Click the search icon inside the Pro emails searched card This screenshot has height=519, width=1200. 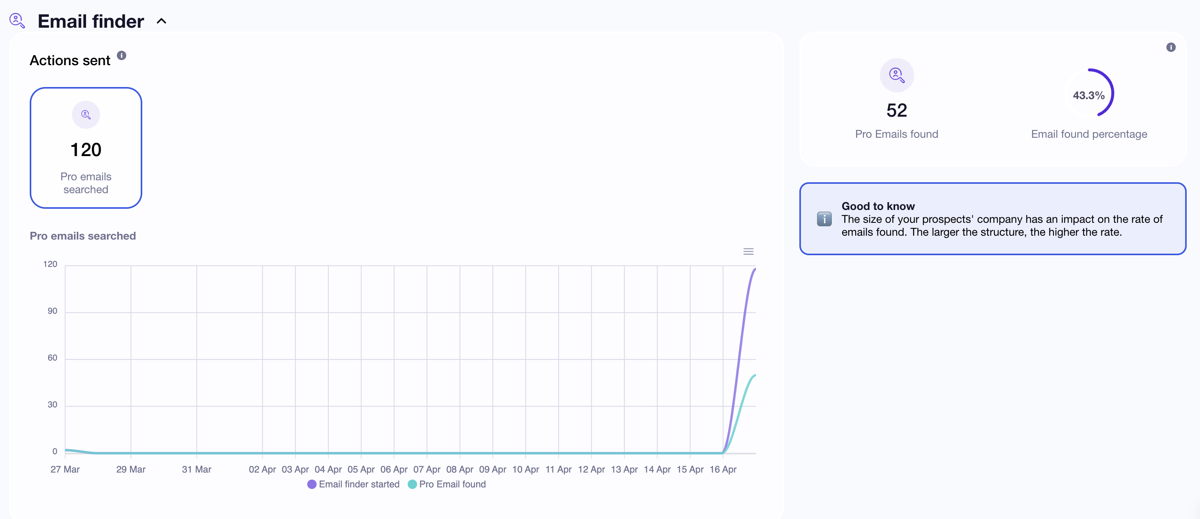(x=86, y=114)
